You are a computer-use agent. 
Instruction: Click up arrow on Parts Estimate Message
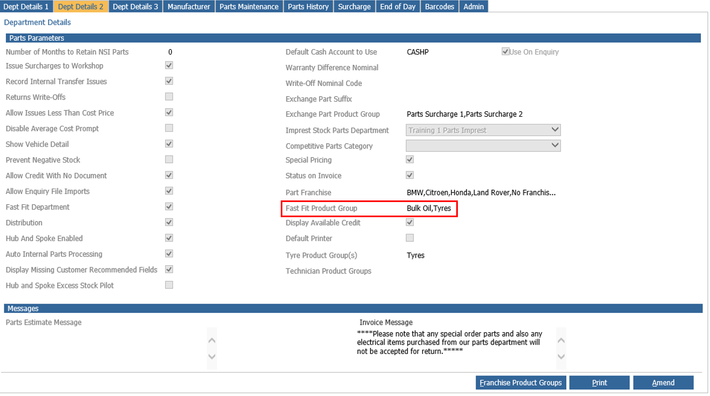212,341
